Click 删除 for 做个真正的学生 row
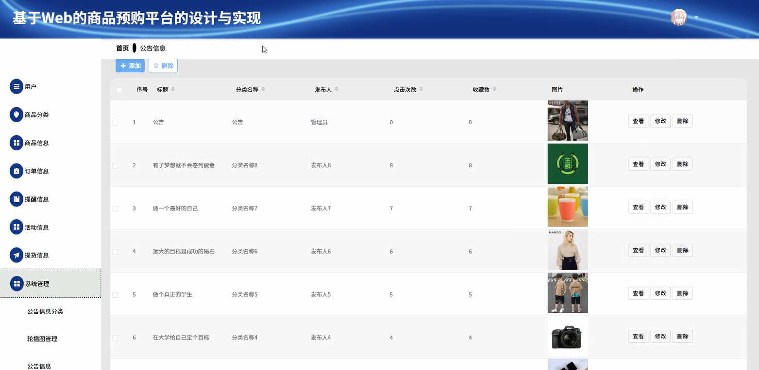This screenshot has width=759, height=370. click(683, 293)
